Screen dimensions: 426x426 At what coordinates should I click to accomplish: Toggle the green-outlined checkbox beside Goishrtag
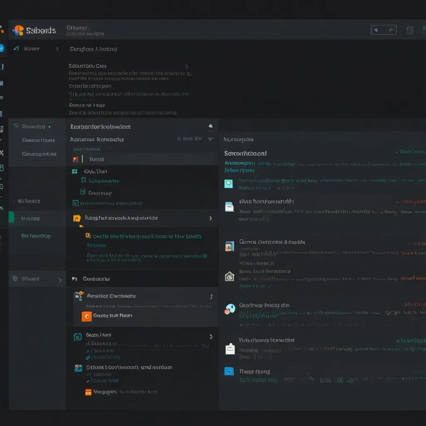(x=83, y=192)
